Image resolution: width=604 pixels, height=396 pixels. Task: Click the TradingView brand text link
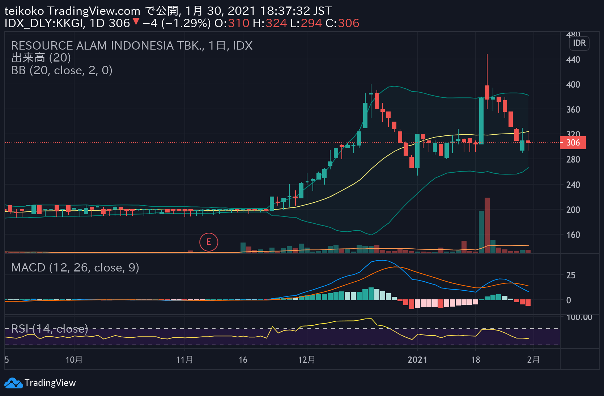coord(50,383)
